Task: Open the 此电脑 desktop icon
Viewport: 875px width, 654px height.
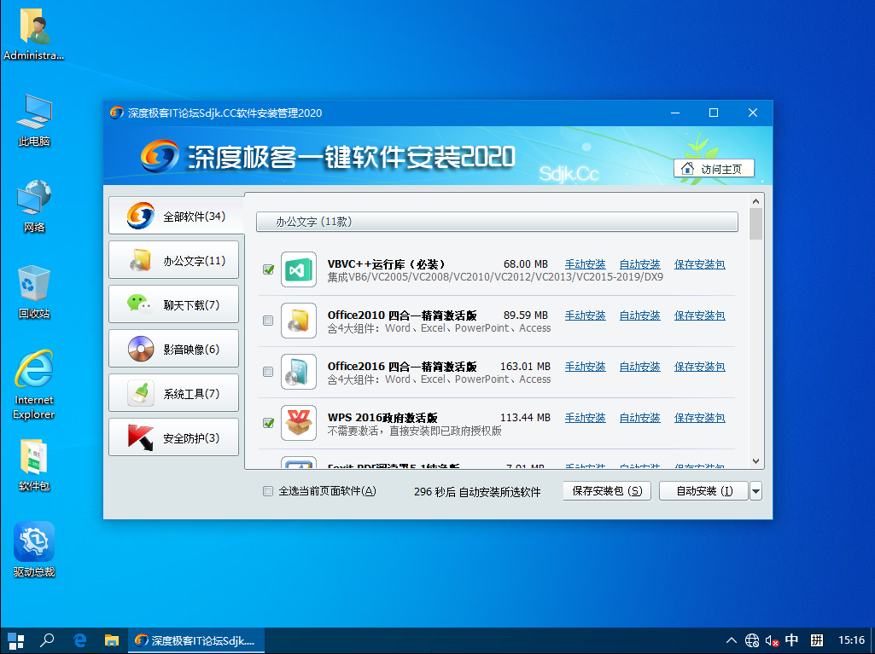Action: [x=34, y=120]
